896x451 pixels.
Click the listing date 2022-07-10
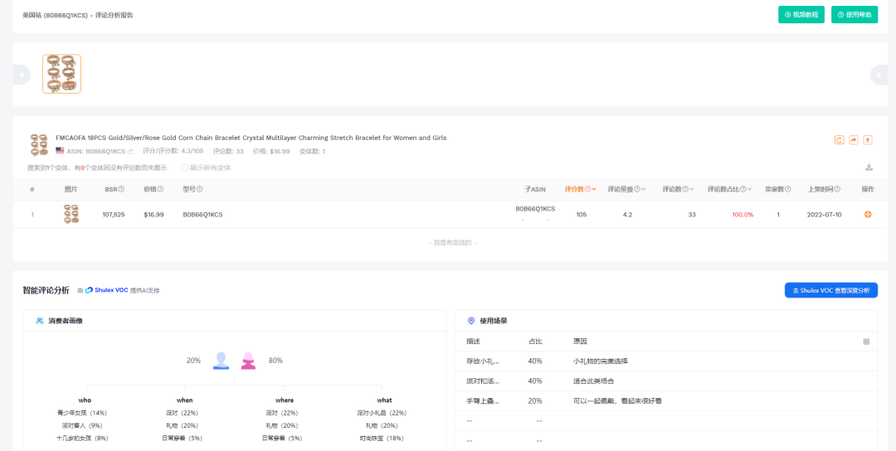[x=824, y=215]
